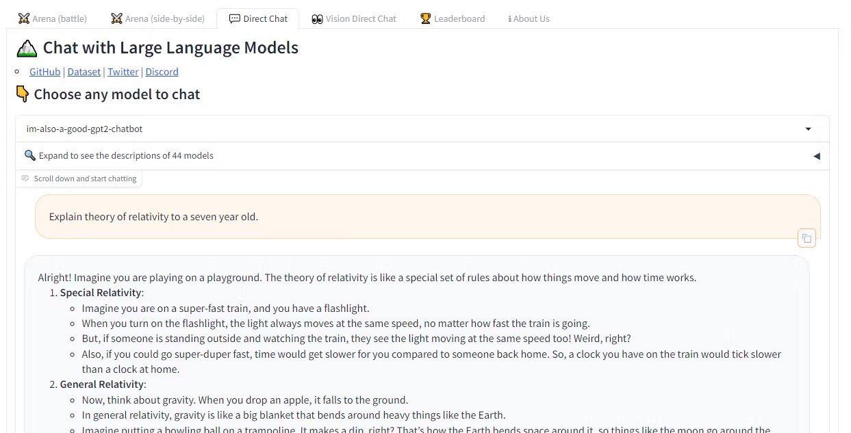Click the user message about theory of relativity
The width and height of the screenshot is (851, 433).
pyautogui.click(x=153, y=217)
